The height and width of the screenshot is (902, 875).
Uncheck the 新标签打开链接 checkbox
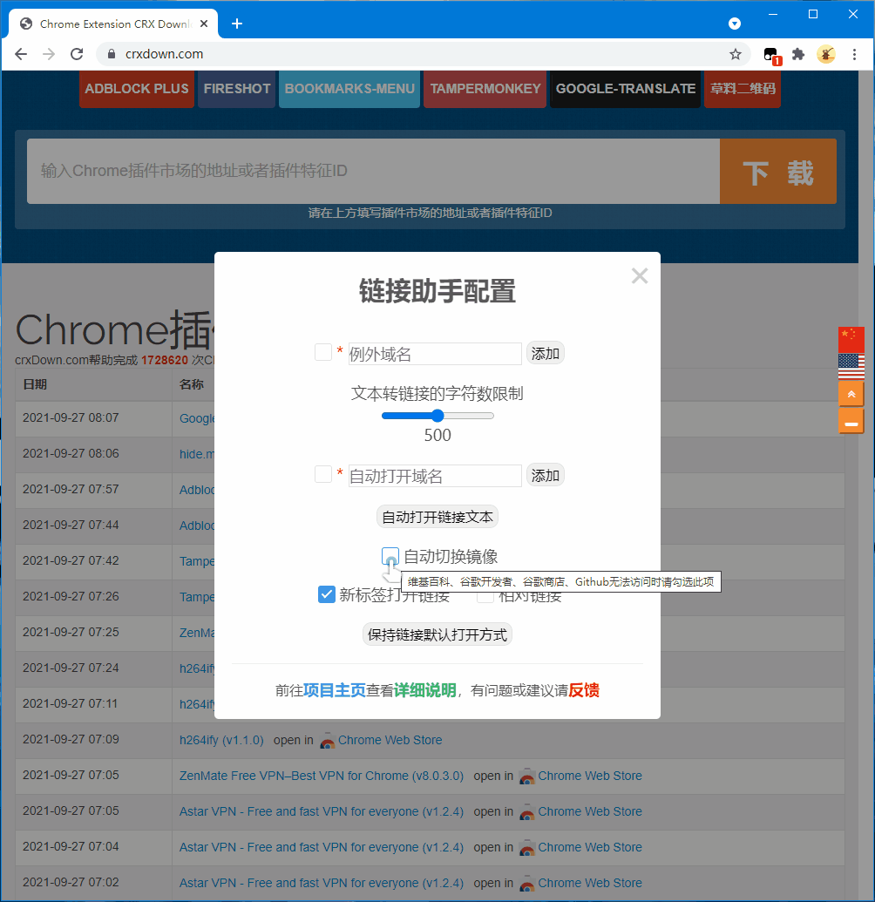coord(327,593)
